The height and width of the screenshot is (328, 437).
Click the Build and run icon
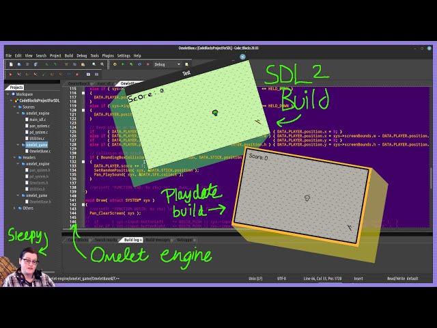[131, 64]
